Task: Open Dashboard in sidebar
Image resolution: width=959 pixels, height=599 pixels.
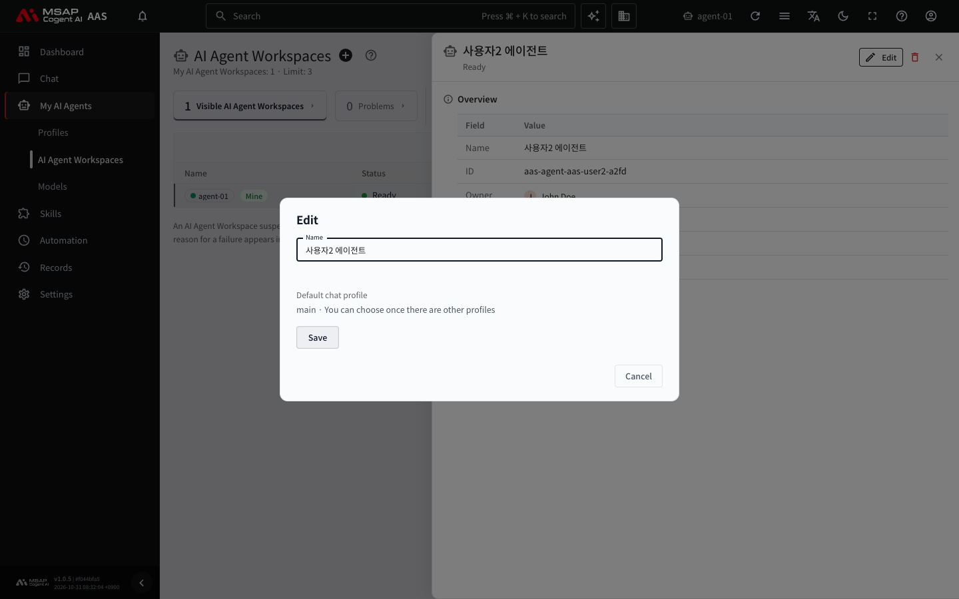Action: (x=80, y=52)
